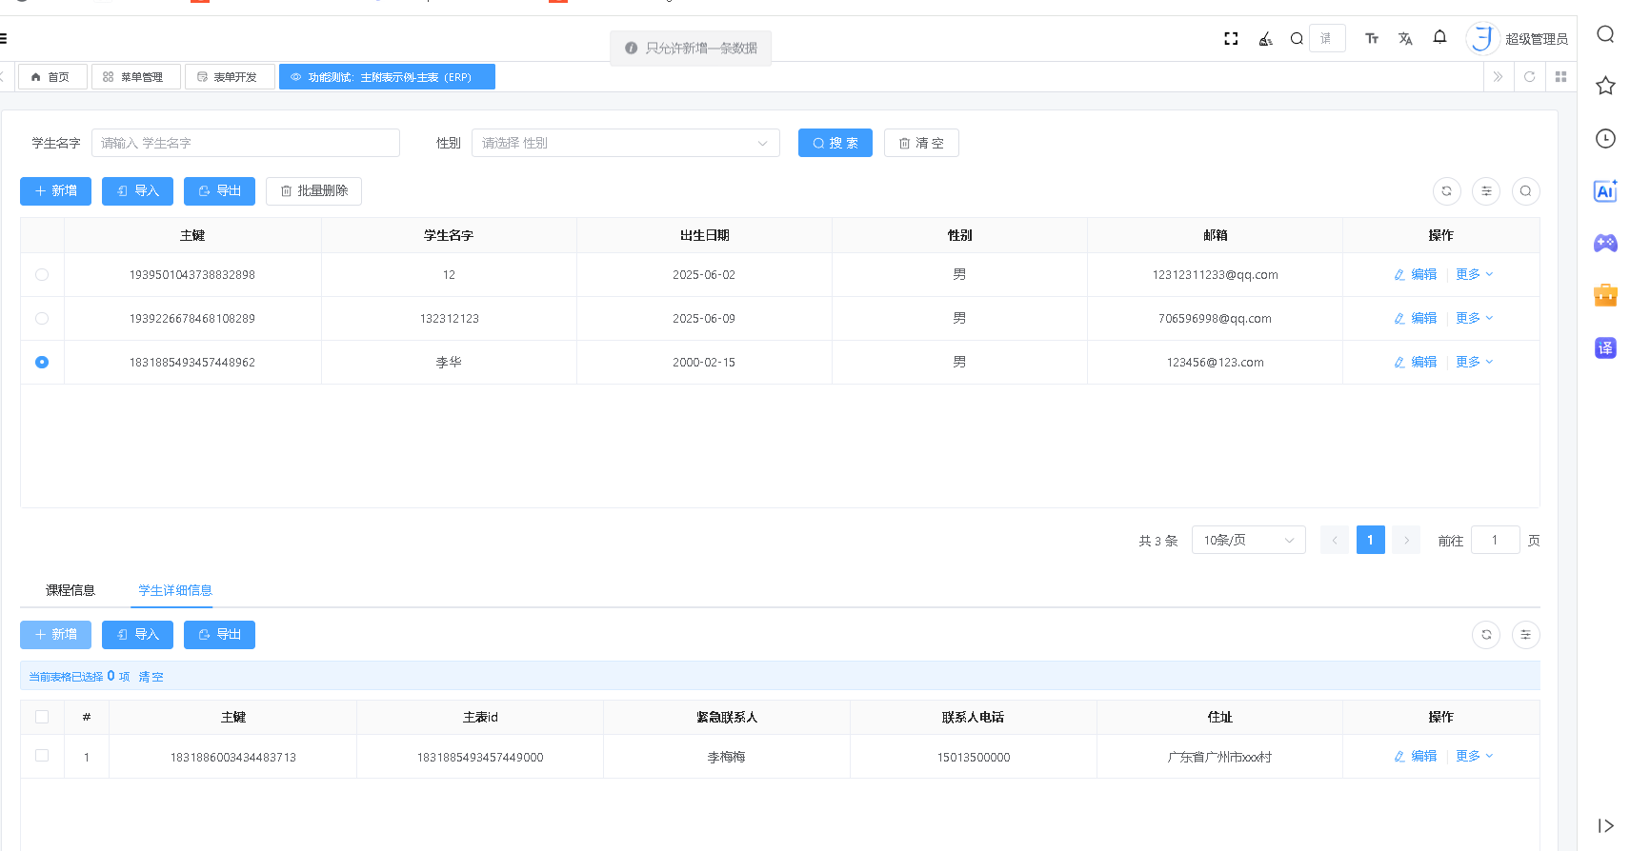Image resolution: width=1630 pixels, height=851 pixels.
Task: Click the top 新增 button for main table
Action: coord(55,191)
